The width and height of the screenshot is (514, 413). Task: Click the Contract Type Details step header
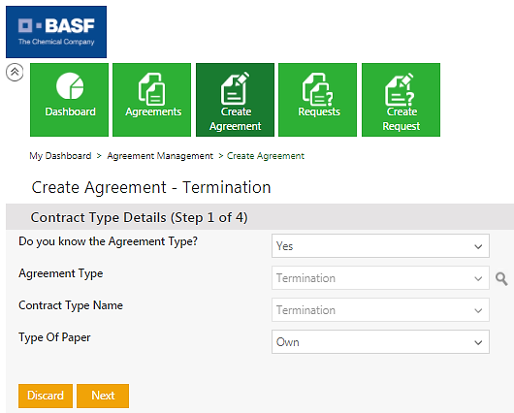(139, 217)
